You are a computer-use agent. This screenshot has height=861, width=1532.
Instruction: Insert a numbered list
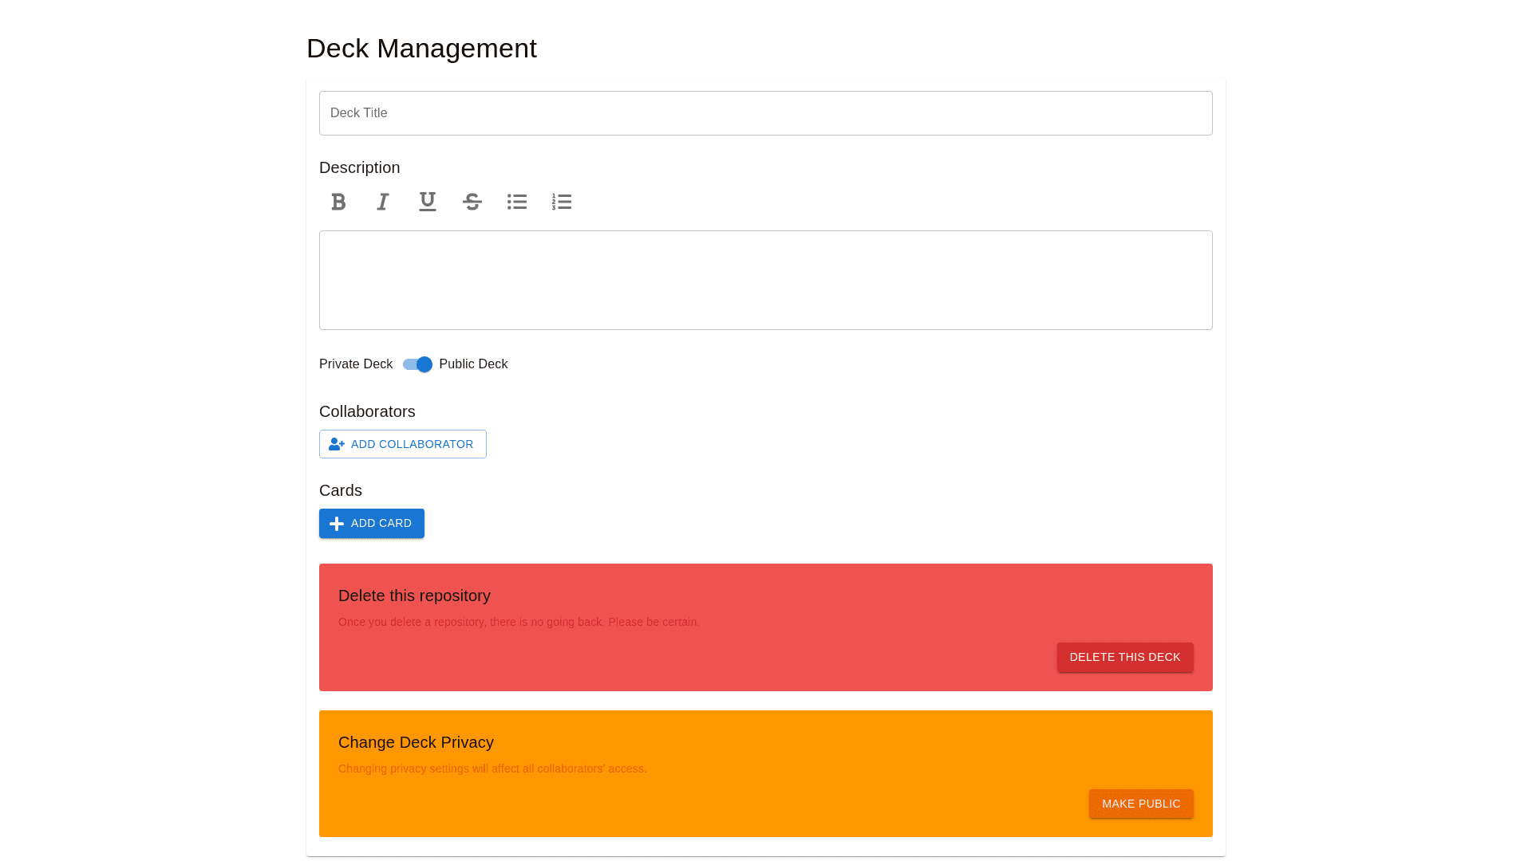(x=562, y=202)
